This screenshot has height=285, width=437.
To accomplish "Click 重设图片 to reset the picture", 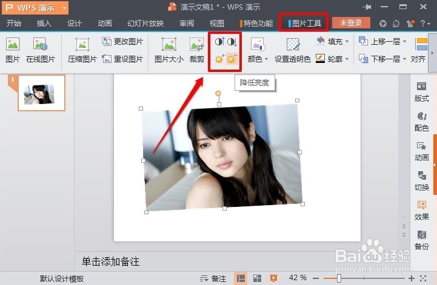I will 122,59.
